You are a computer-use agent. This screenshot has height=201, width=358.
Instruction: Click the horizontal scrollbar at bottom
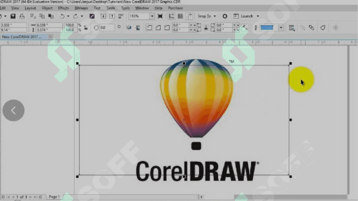click(291, 197)
